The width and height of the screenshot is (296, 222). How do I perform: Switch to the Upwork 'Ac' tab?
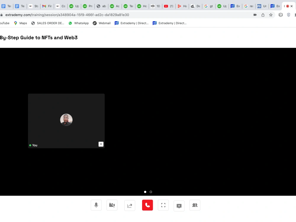pos(115,6)
